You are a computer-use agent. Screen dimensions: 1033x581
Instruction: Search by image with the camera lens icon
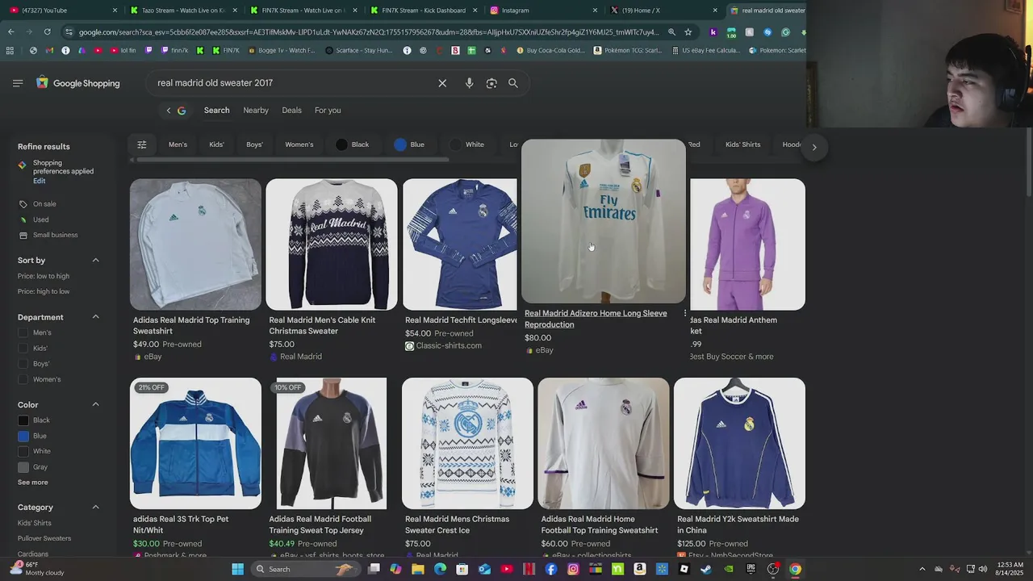pyautogui.click(x=491, y=83)
